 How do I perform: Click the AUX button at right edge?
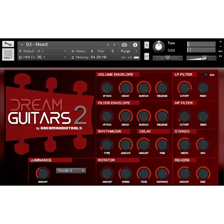point(220,51)
